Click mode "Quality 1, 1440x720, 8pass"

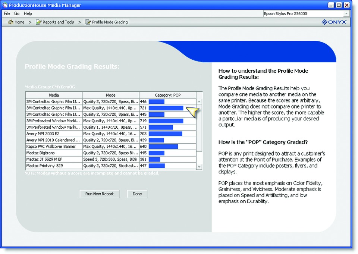click(x=111, y=127)
